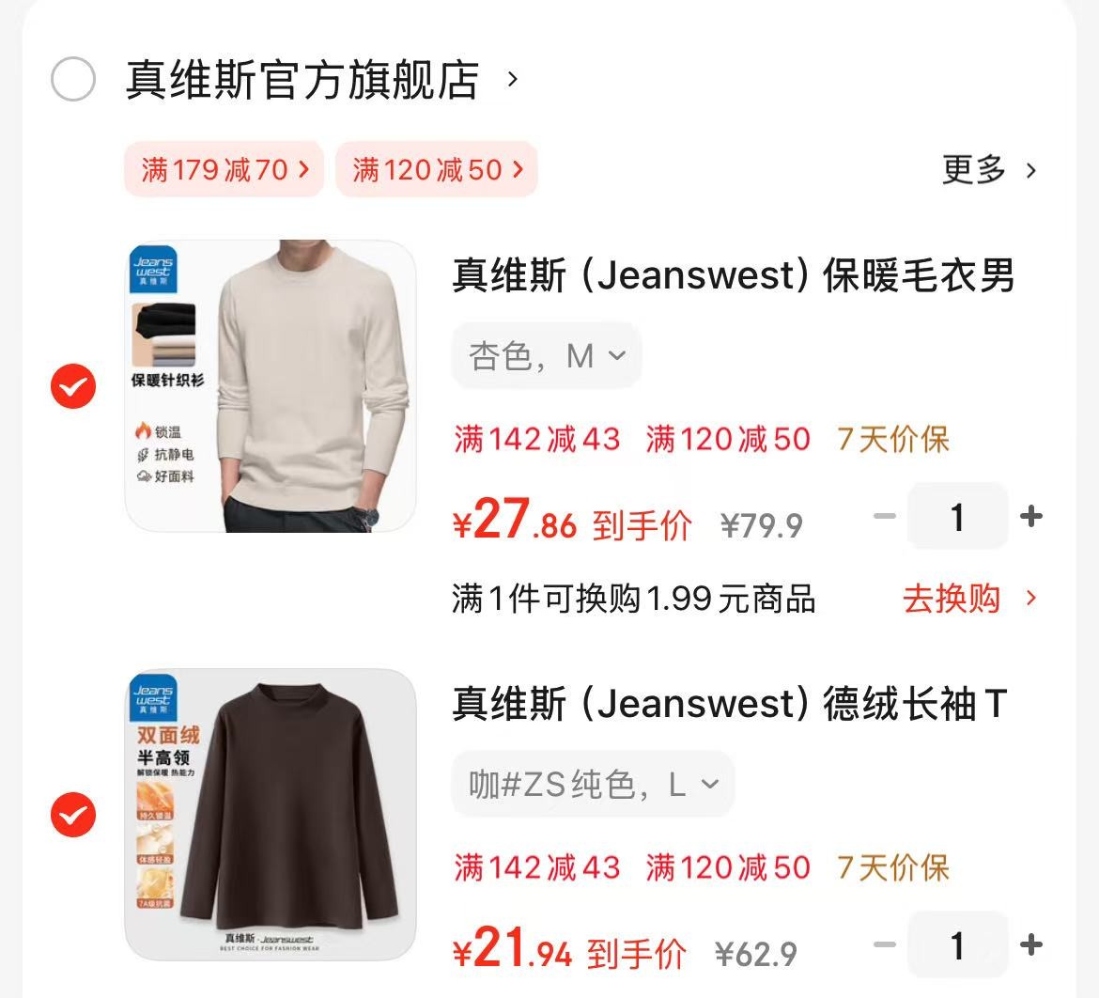This screenshot has width=1099, height=998.
Task: Increase quantity of the brown long-sleeve T
Action: (1031, 944)
